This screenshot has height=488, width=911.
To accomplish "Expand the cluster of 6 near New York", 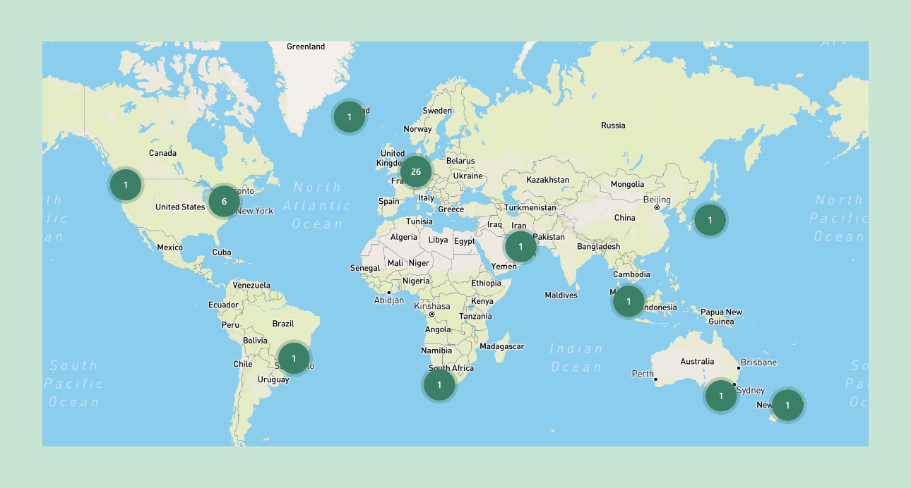I will pos(224,201).
